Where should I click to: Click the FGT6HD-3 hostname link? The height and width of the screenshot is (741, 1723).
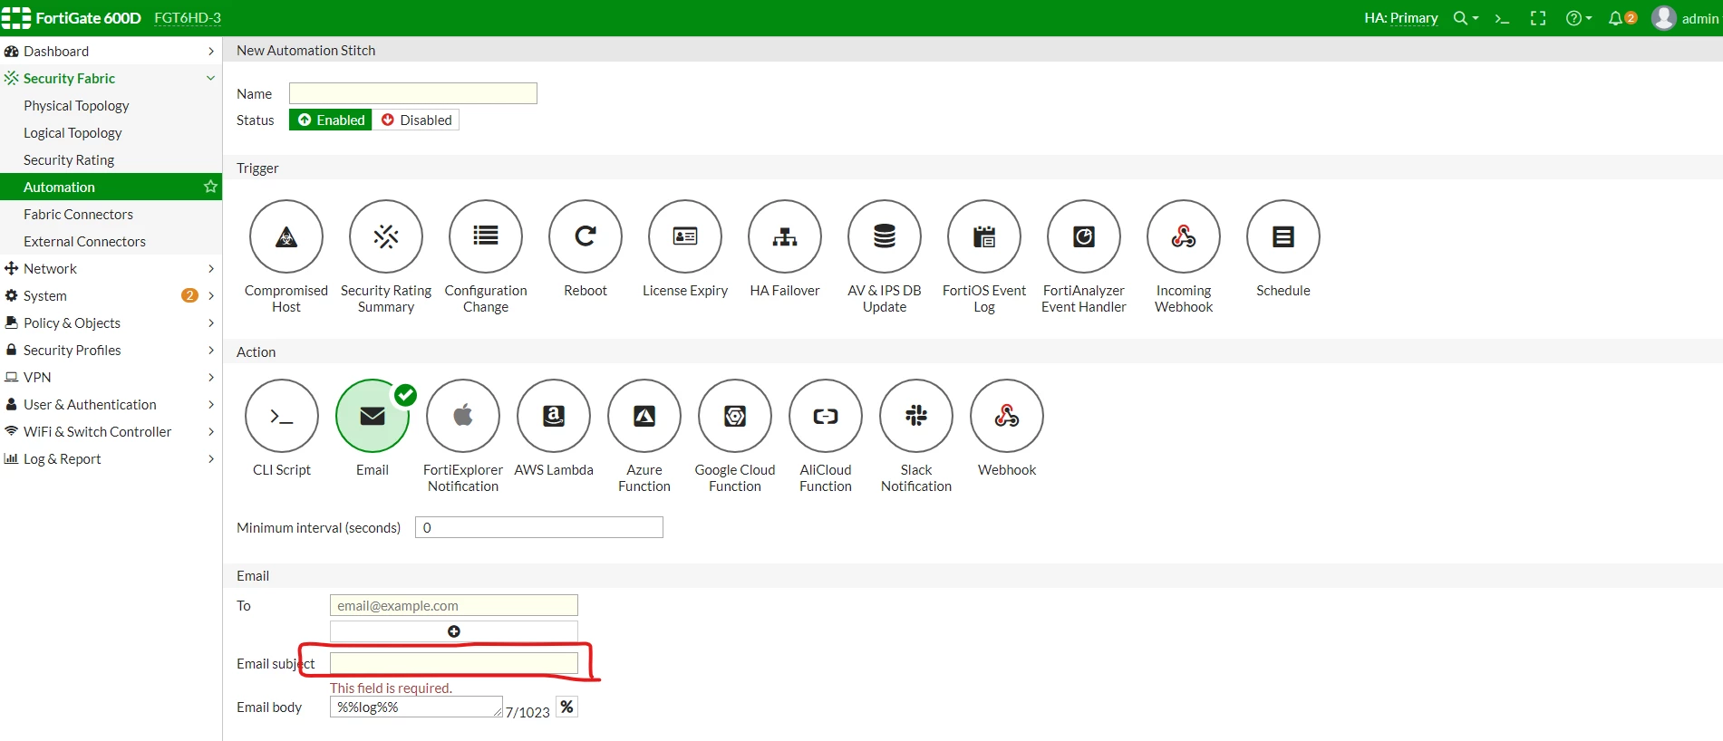(188, 18)
